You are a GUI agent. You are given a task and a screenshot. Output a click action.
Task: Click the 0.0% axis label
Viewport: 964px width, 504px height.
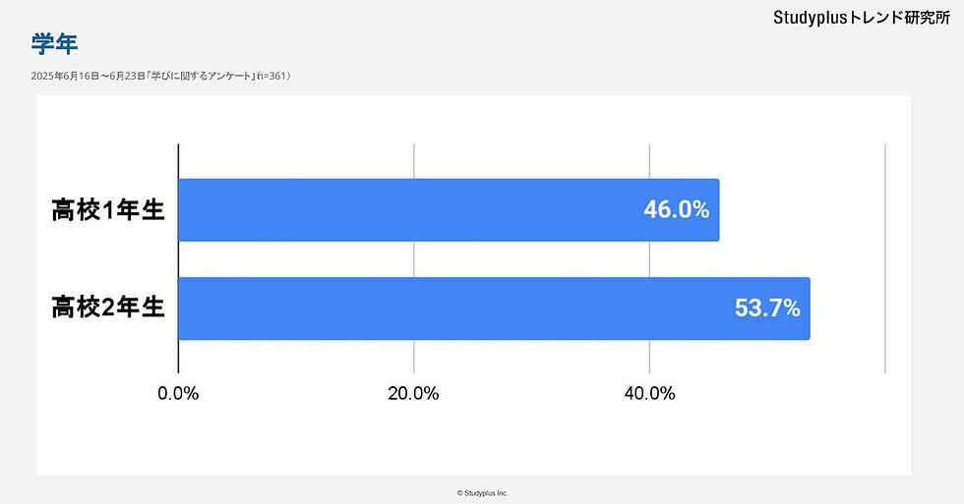(x=178, y=394)
